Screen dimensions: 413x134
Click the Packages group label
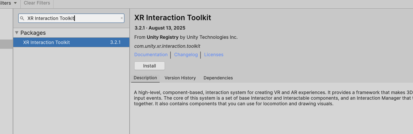tap(33, 33)
